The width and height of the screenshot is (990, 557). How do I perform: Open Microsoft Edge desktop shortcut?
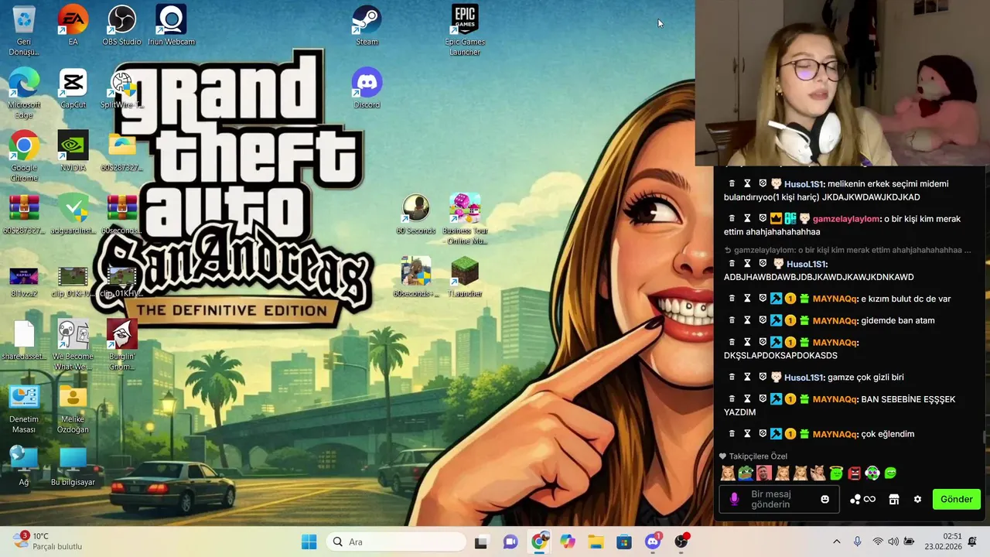click(x=24, y=93)
